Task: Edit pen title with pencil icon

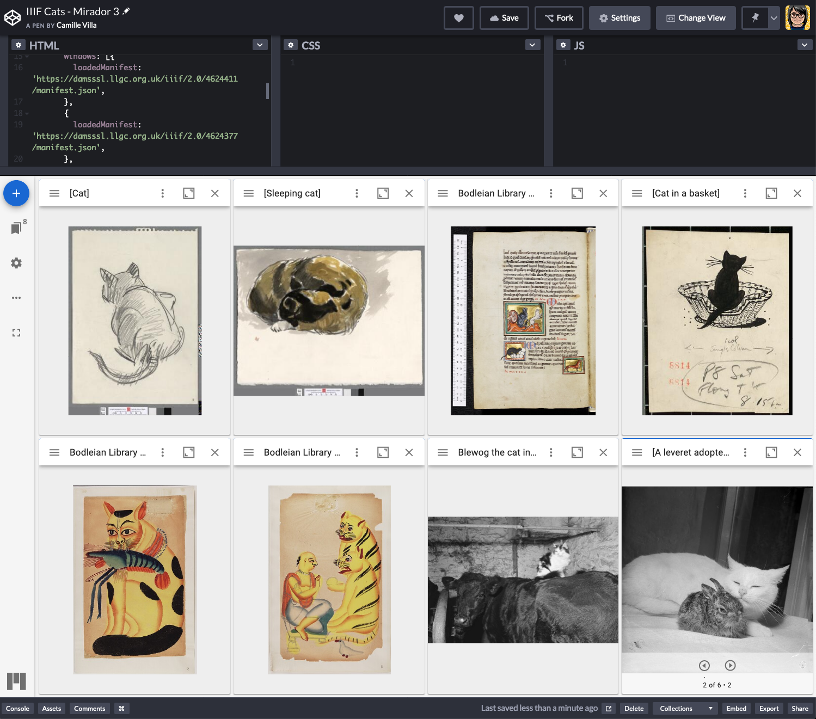Action: click(x=126, y=11)
